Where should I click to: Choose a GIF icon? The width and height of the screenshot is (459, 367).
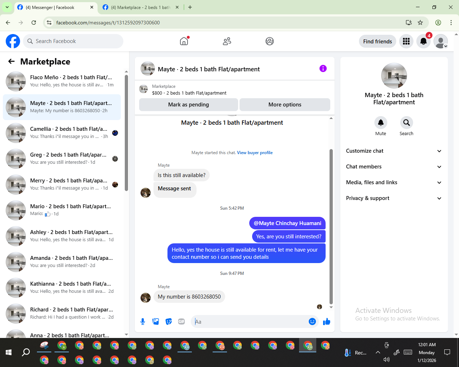[x=181, y=321]
